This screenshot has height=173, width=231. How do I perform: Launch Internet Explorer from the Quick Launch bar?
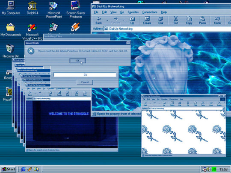point(23,169)
